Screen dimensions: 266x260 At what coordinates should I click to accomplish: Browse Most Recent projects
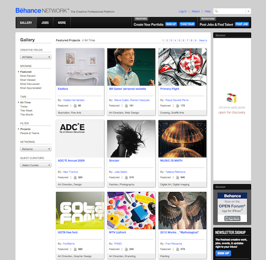[28, 76]
